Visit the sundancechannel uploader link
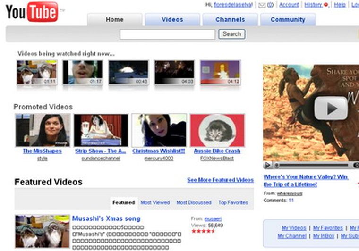359x251 pixels. point(101,159)
